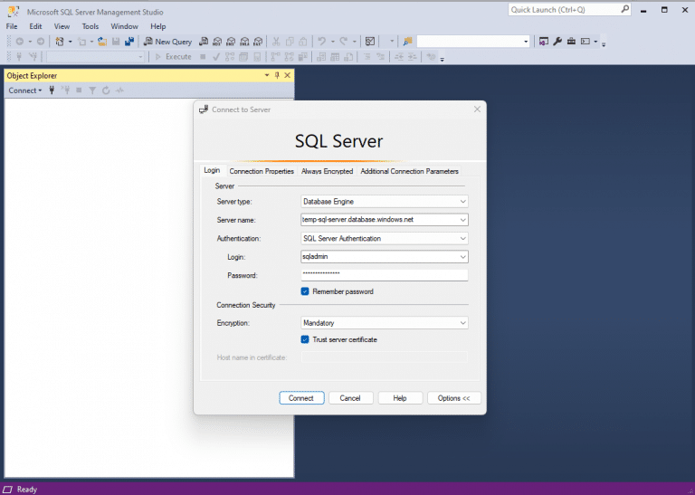Click the Help button in the dialog
The image size is (695, 495).
click(400, 398)
